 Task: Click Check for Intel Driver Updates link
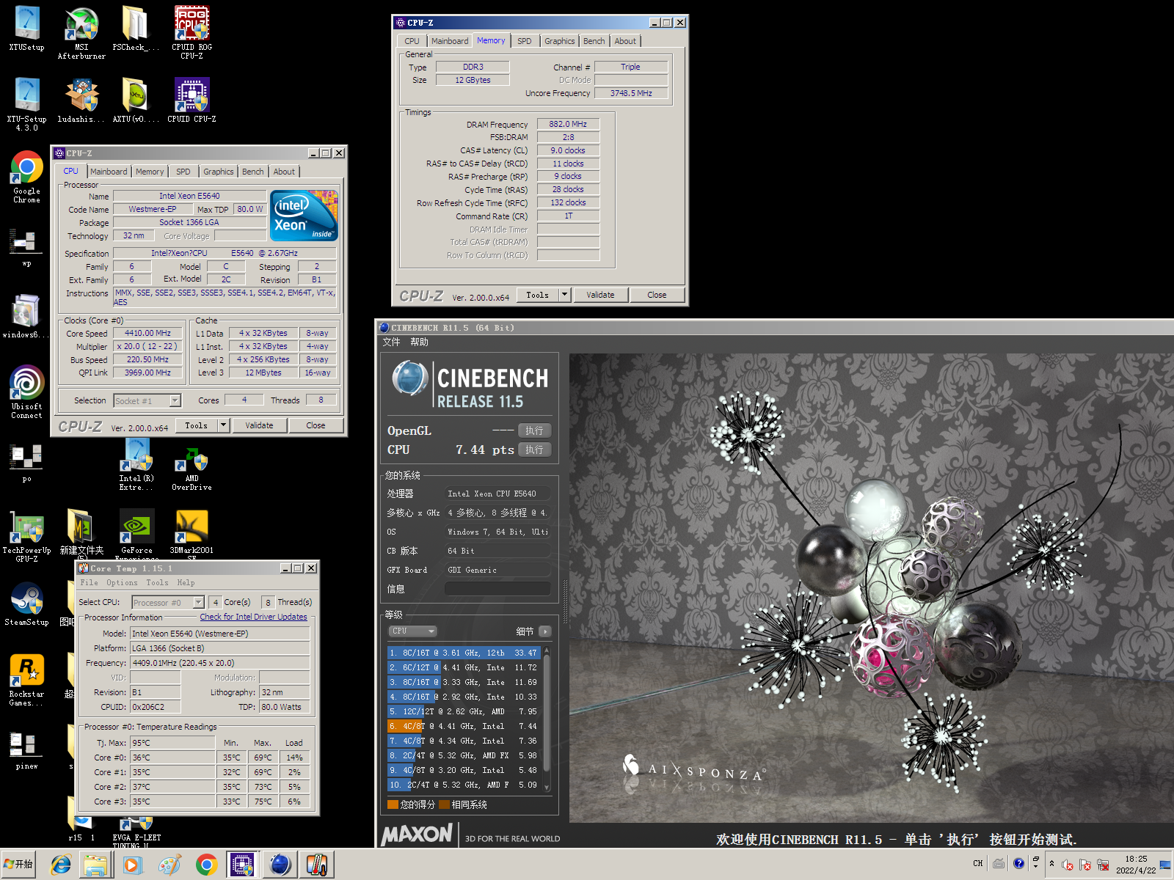pyautogui.click(x=253, y=617)
